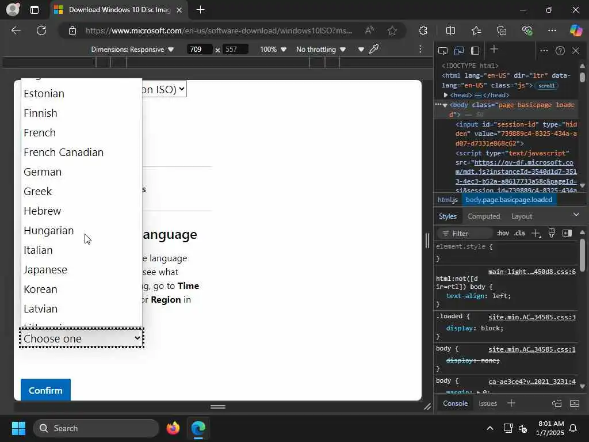Switch to the Styles tab
589x442 pixels.
pos(448,216)
